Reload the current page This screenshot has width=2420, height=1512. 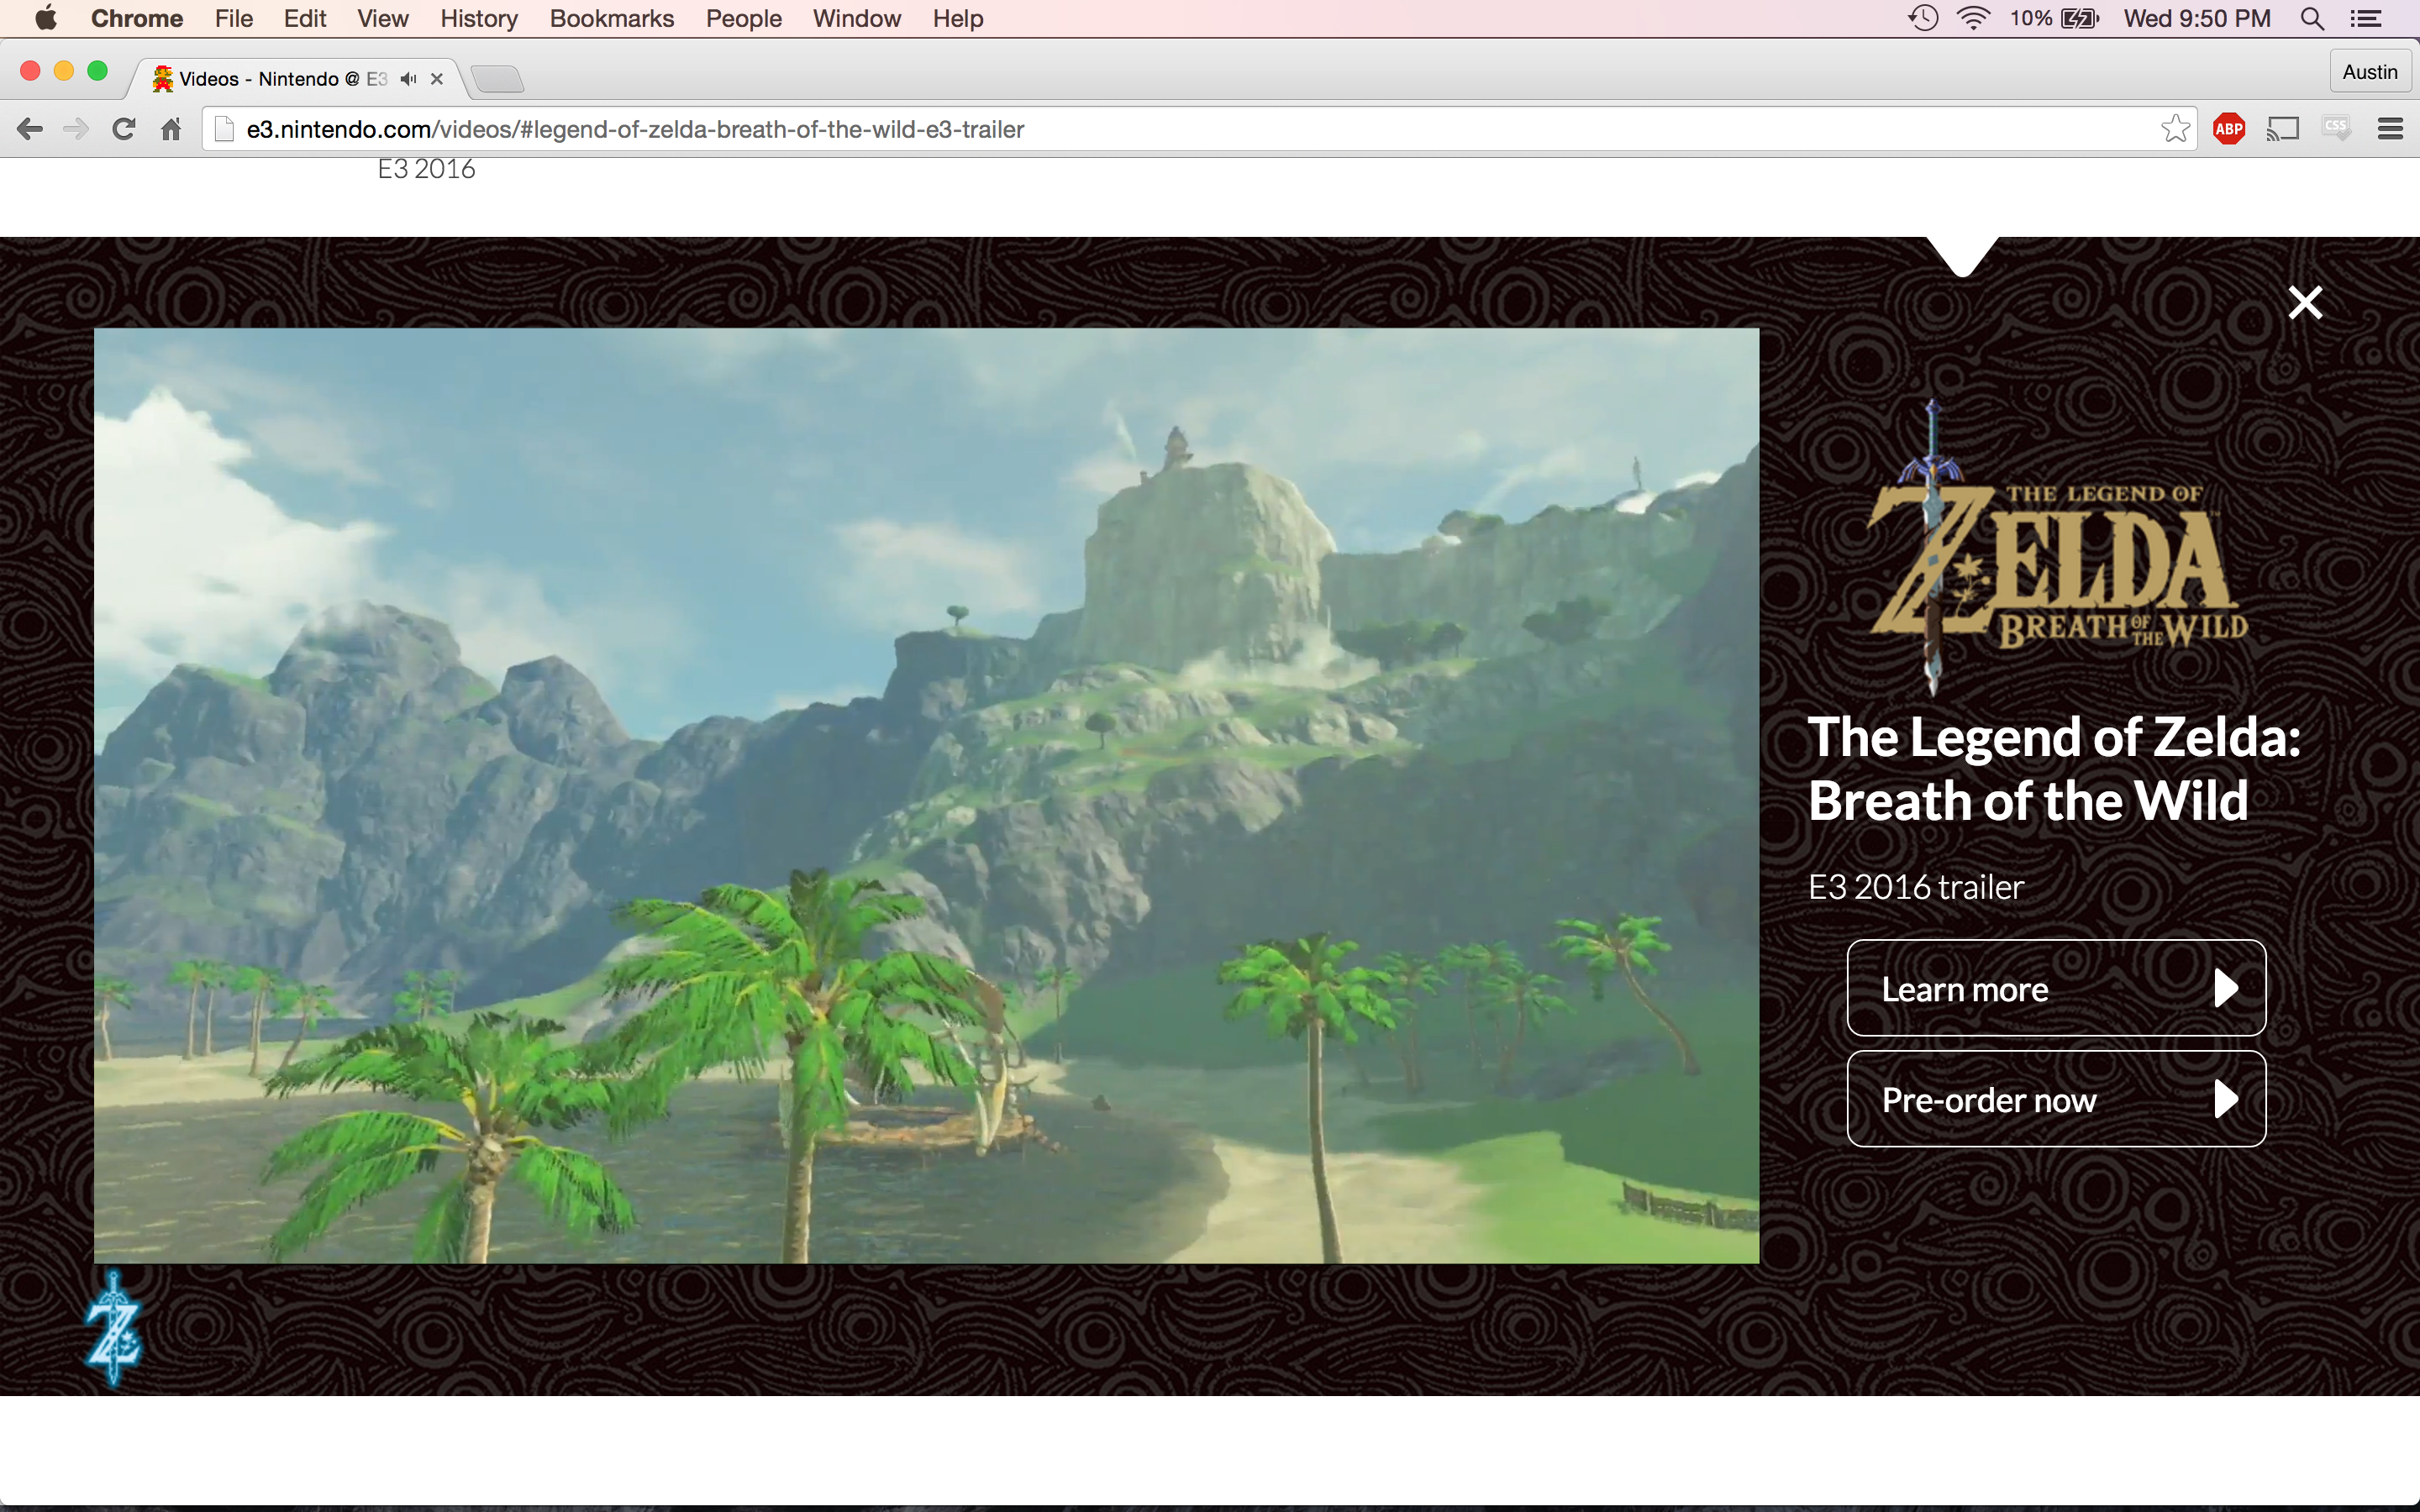pos(123,129)
